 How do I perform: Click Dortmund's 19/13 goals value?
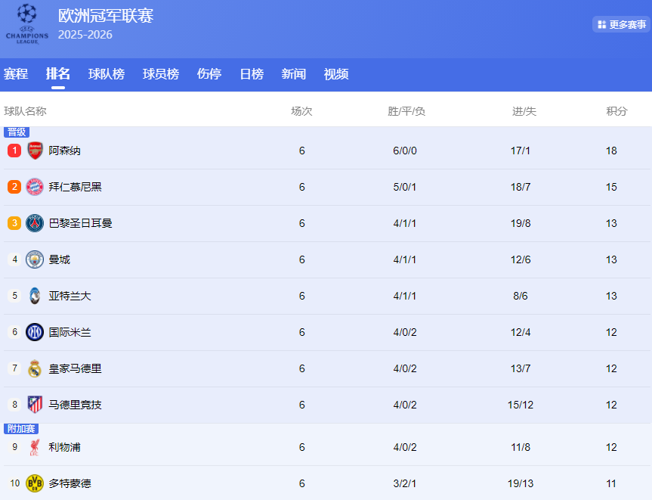pos(521,483)
